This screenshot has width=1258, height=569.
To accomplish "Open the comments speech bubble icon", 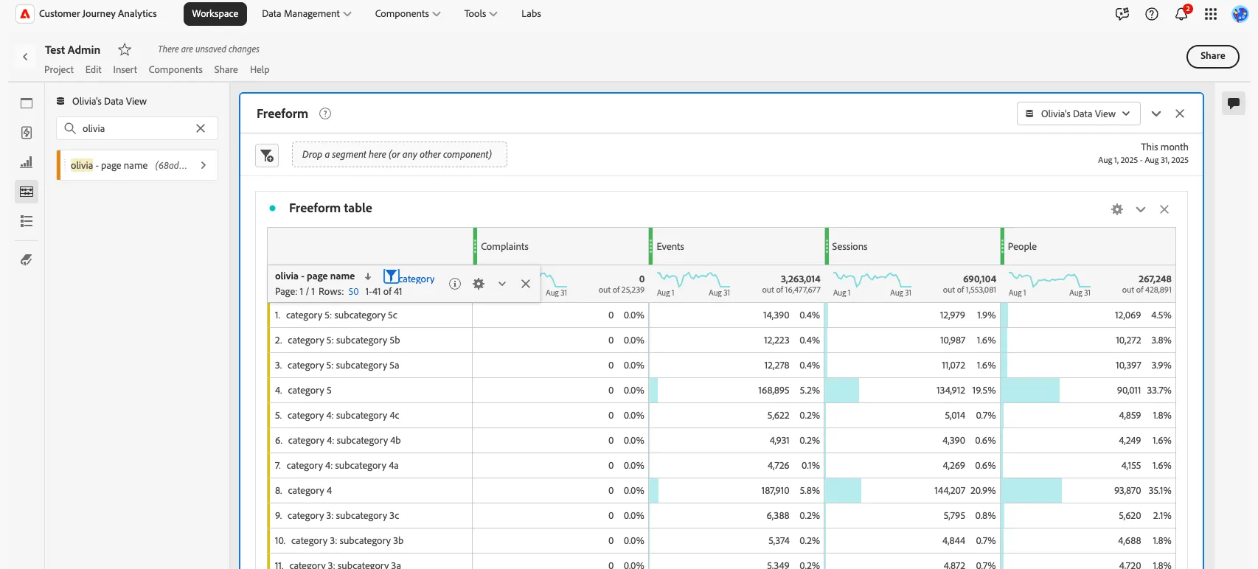I will pos(1234,103).
